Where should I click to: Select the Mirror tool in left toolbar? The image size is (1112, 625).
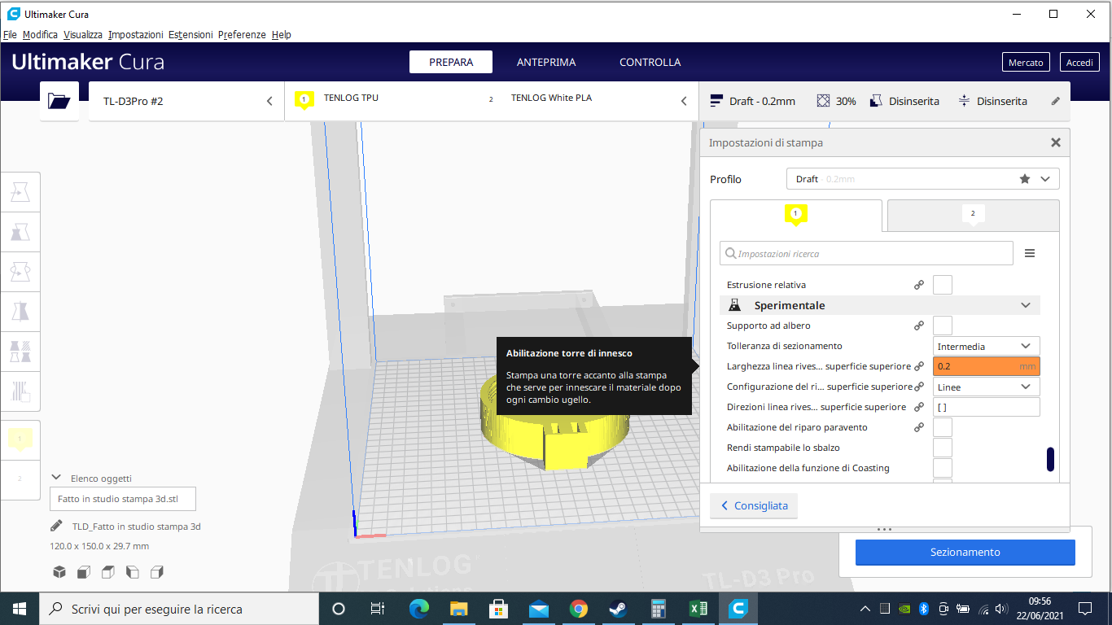click(20, 312)
